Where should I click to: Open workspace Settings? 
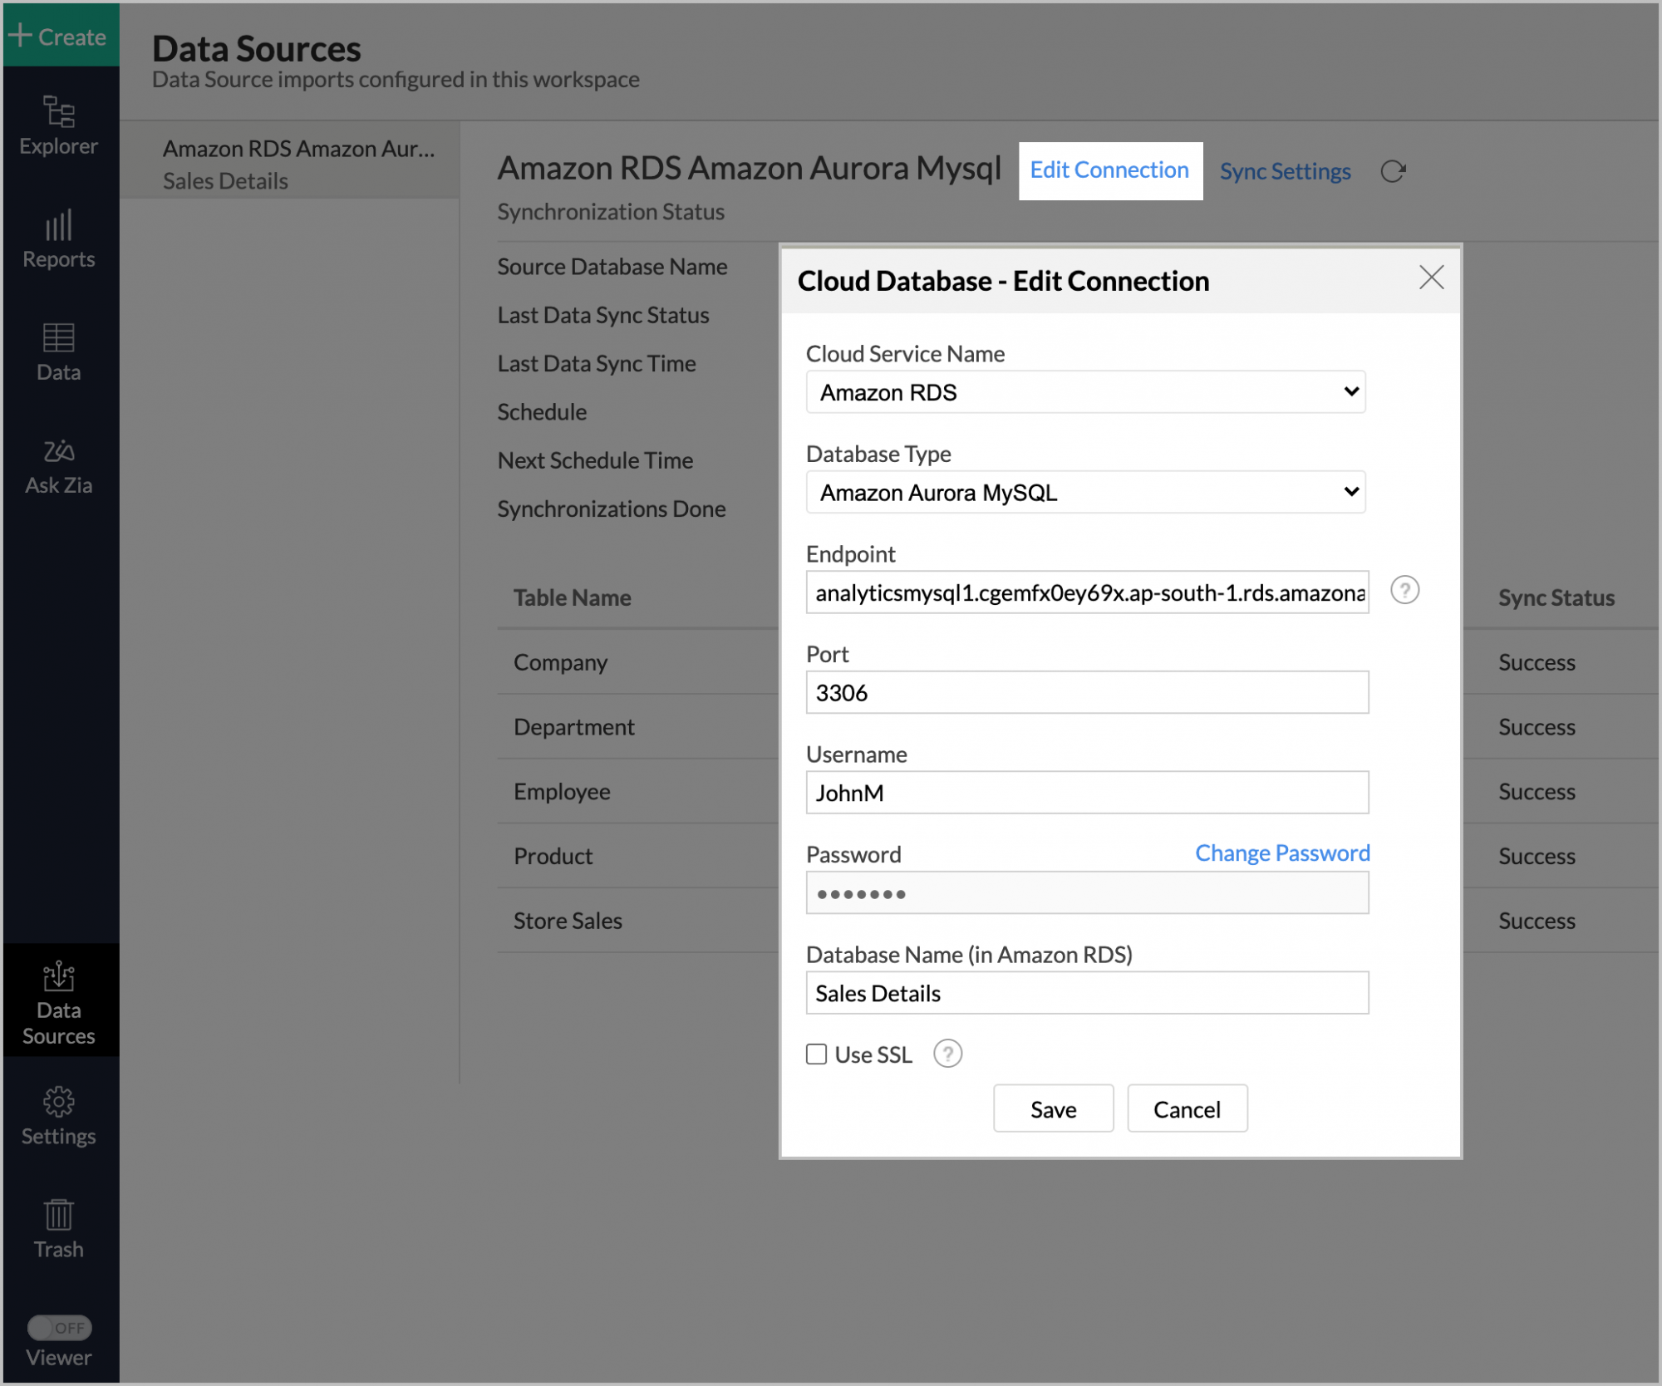[x=58, y=1113]
